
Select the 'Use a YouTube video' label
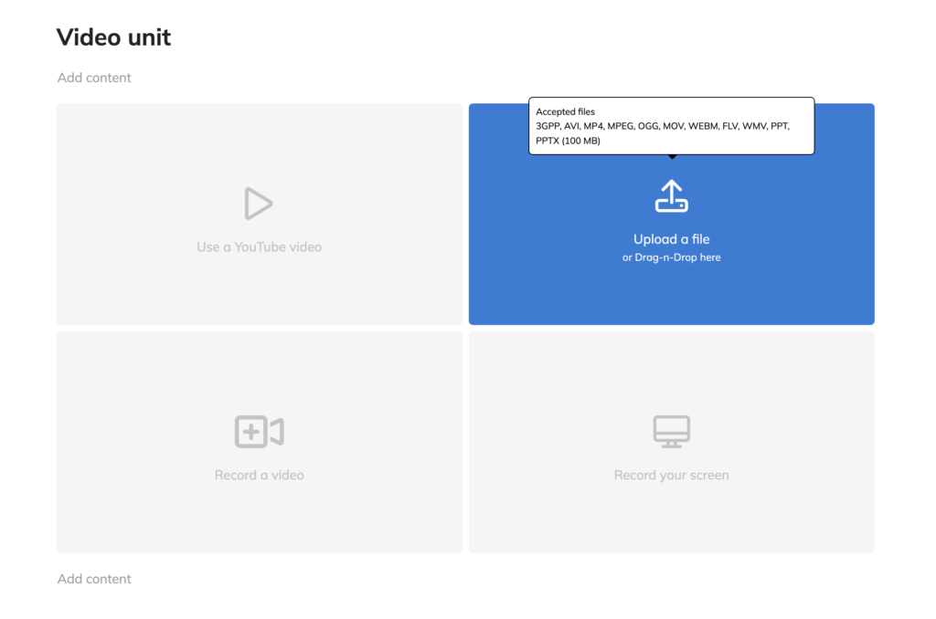[x=259, y=247]
